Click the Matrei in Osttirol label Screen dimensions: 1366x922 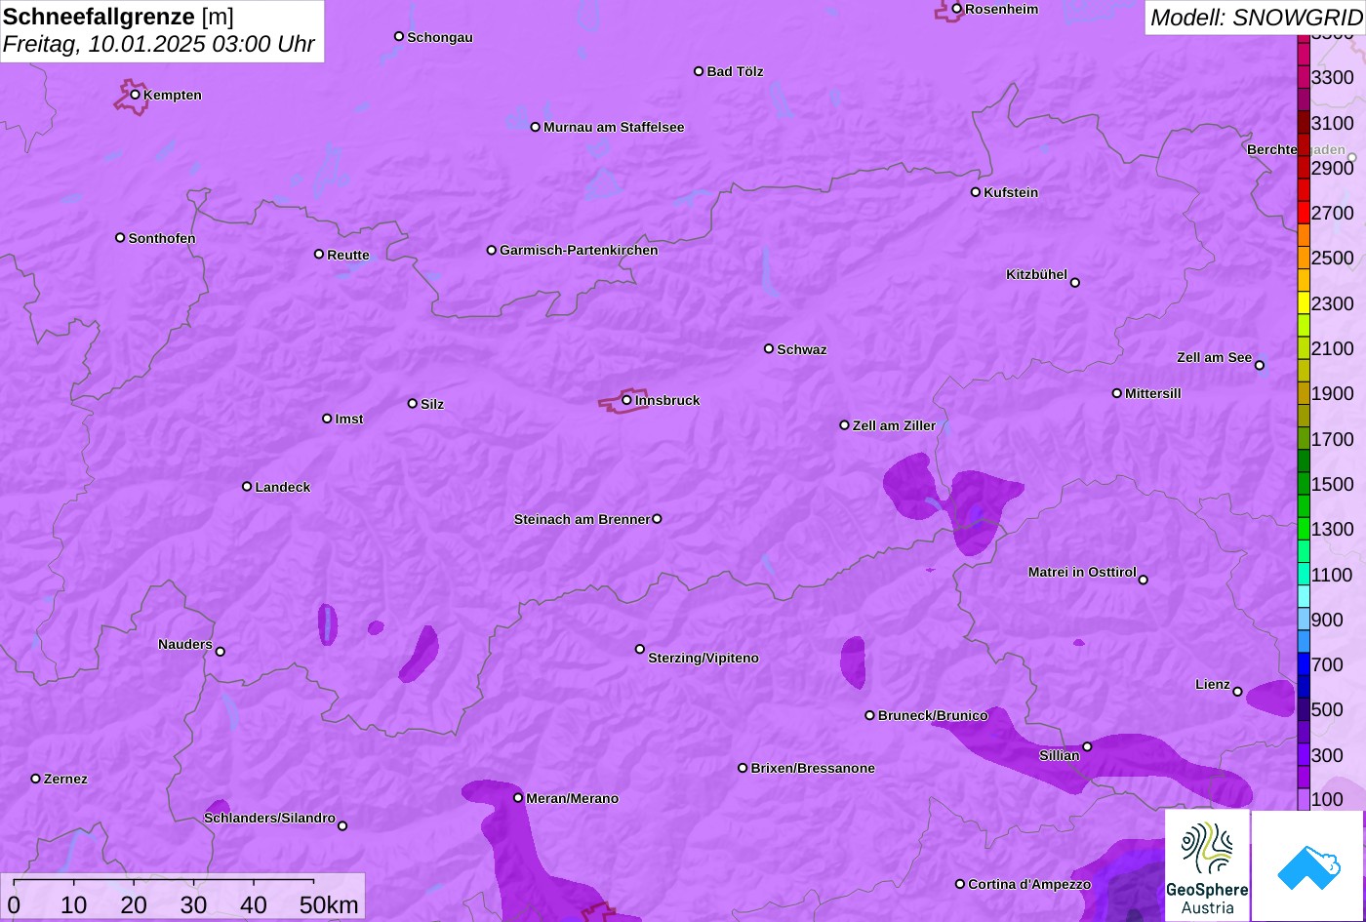(x=1082, y=572)
